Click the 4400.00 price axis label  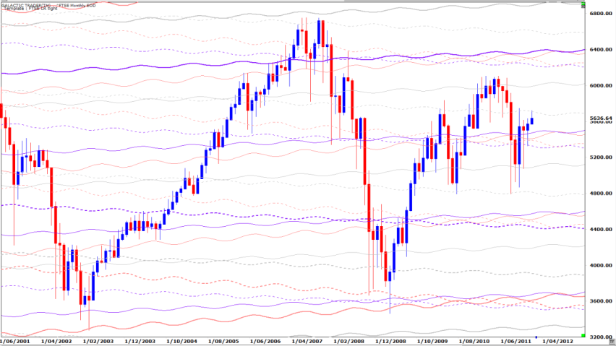tap(601, 230)
